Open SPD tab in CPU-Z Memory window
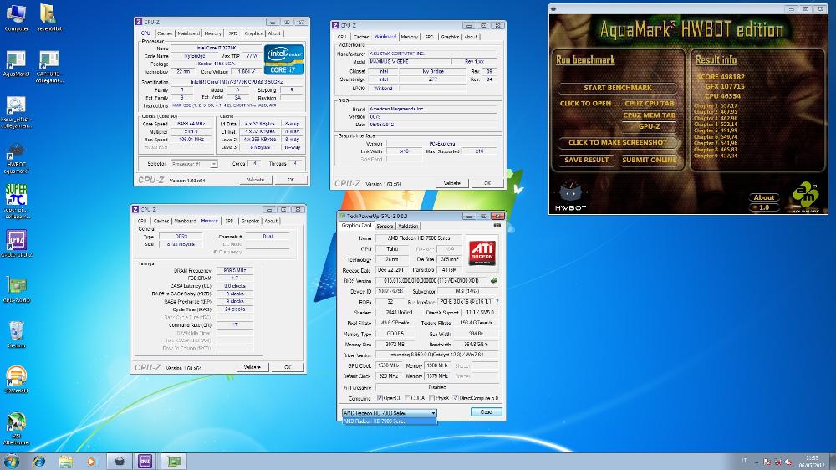 229,221
